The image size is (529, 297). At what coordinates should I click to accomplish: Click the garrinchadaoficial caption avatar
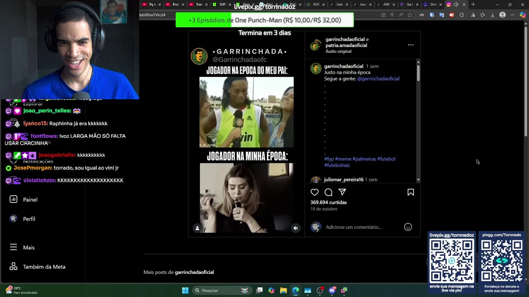tap(316, 68)
